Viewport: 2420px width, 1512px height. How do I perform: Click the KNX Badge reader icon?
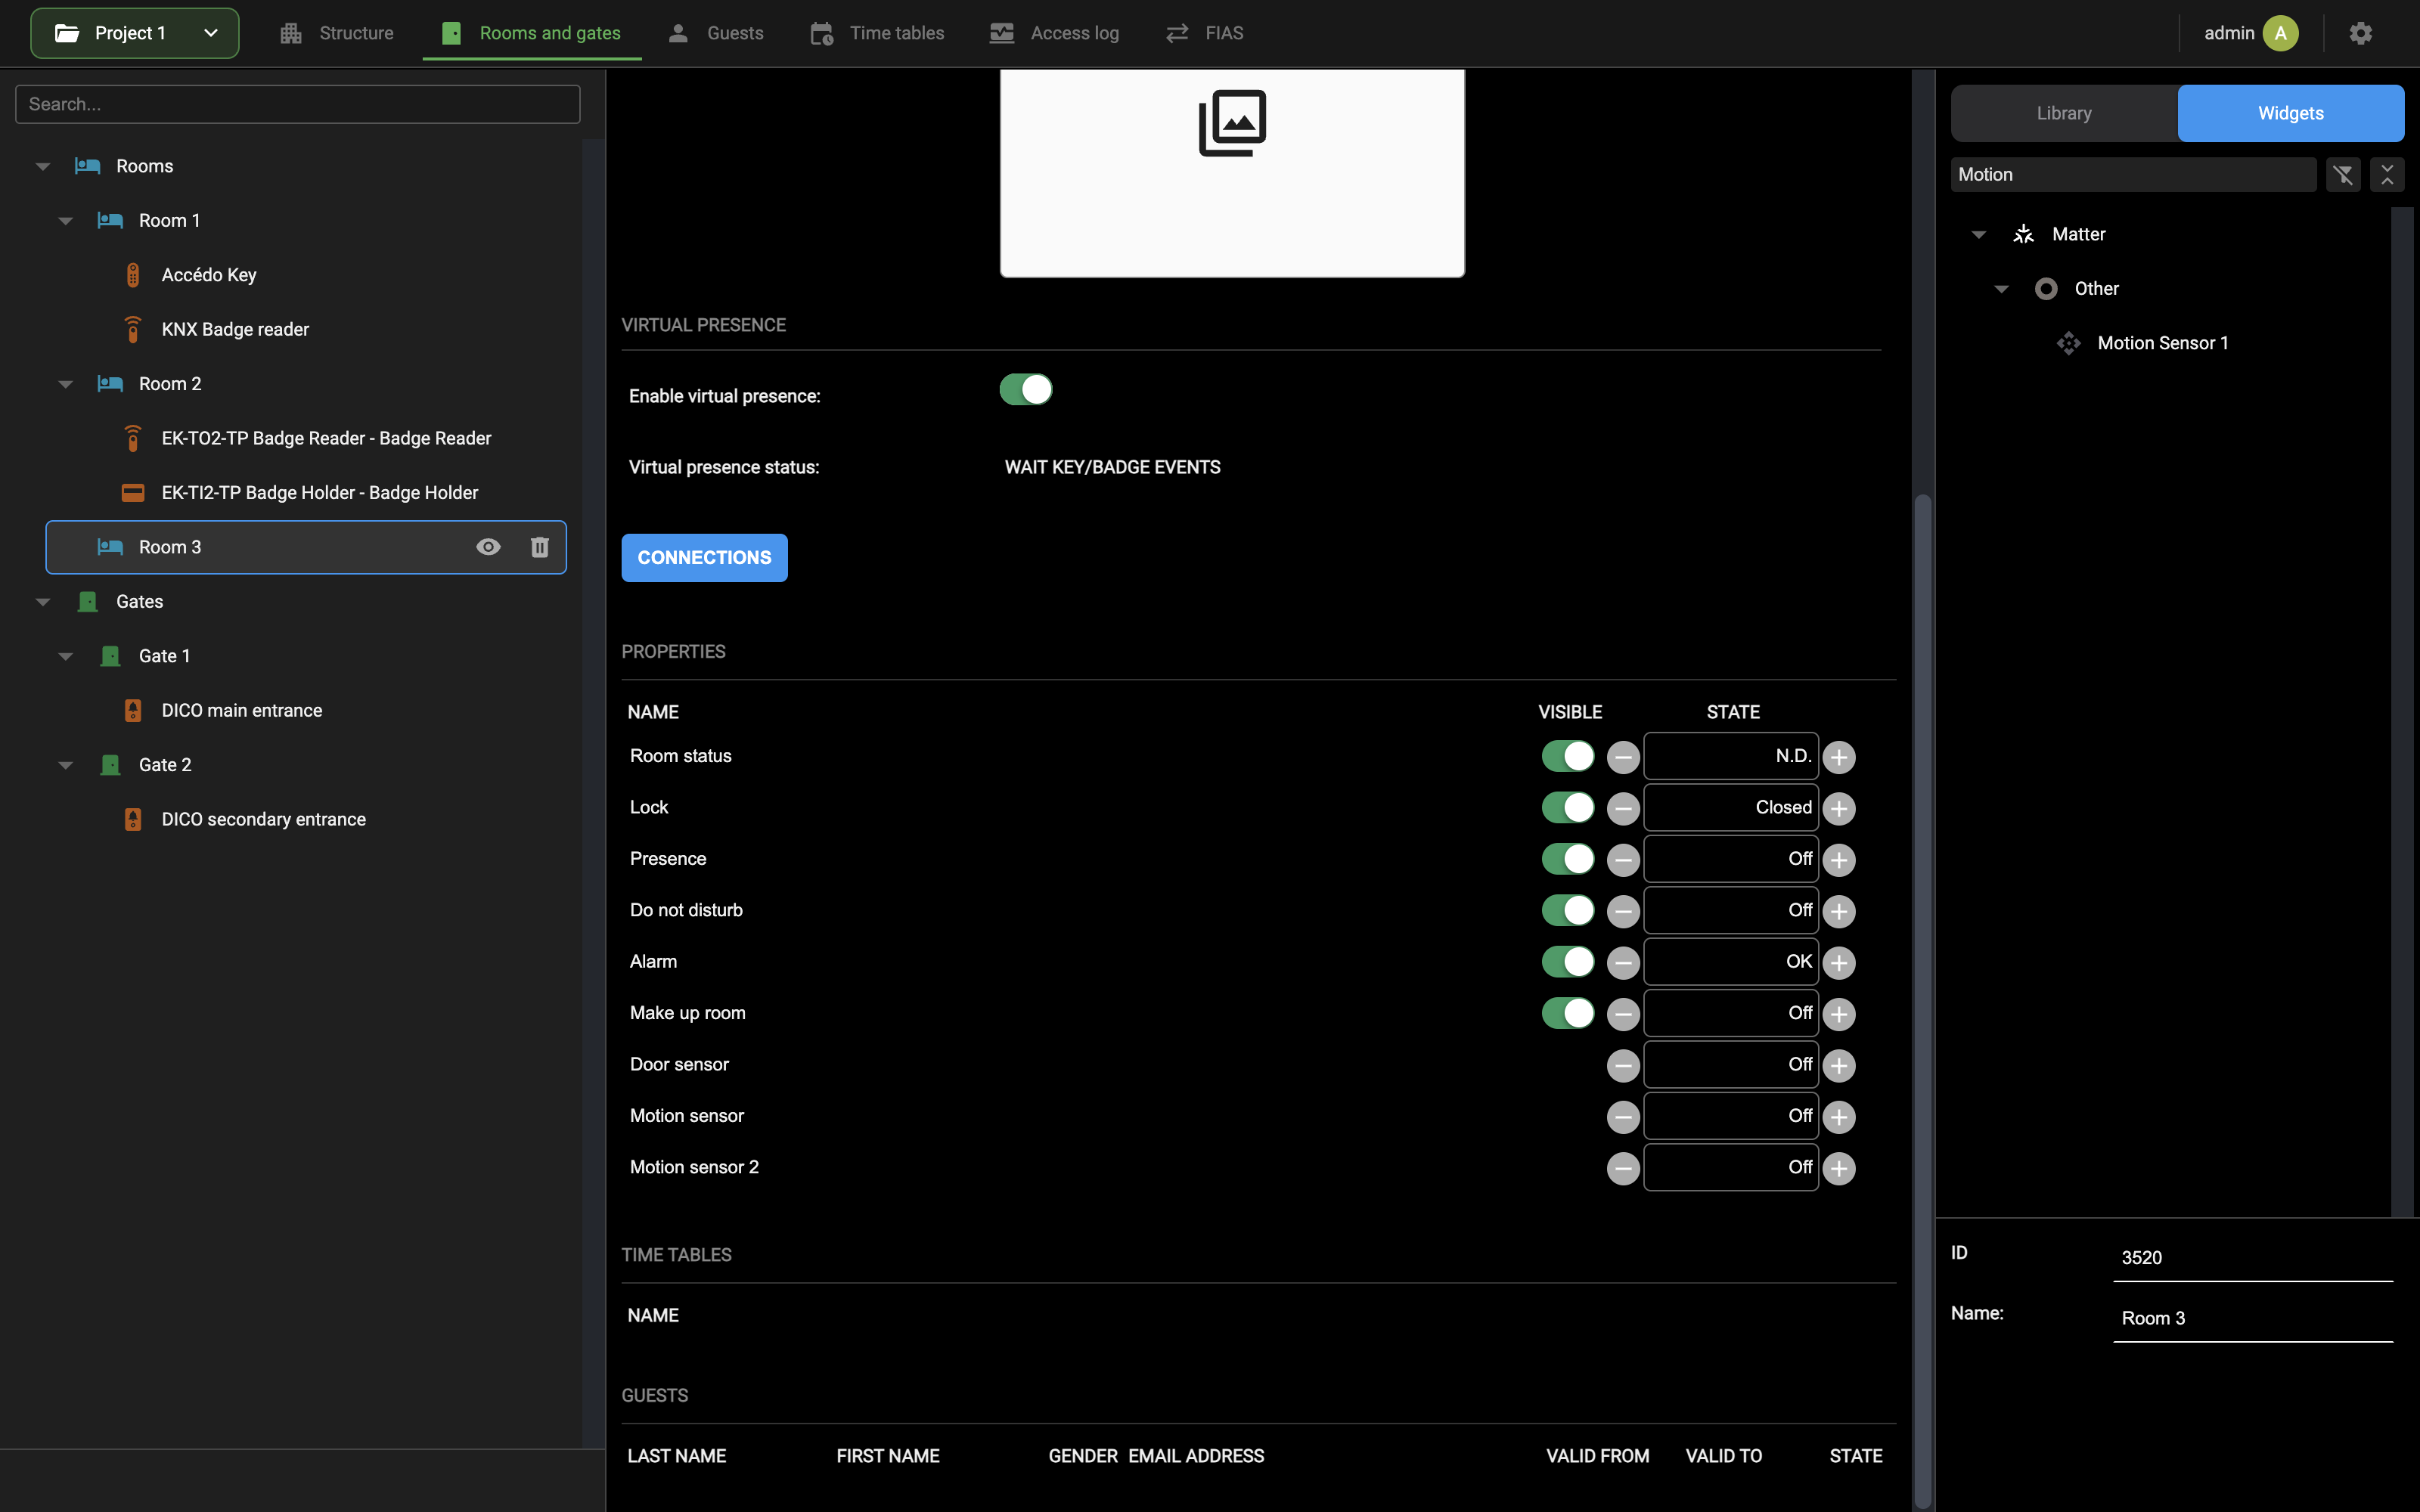133,329
